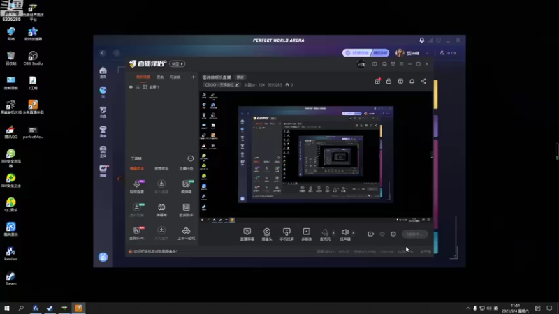Click the unlock padlock icon in stream header
Viewport: 559px width, 314px height.
tap(389, 81)
